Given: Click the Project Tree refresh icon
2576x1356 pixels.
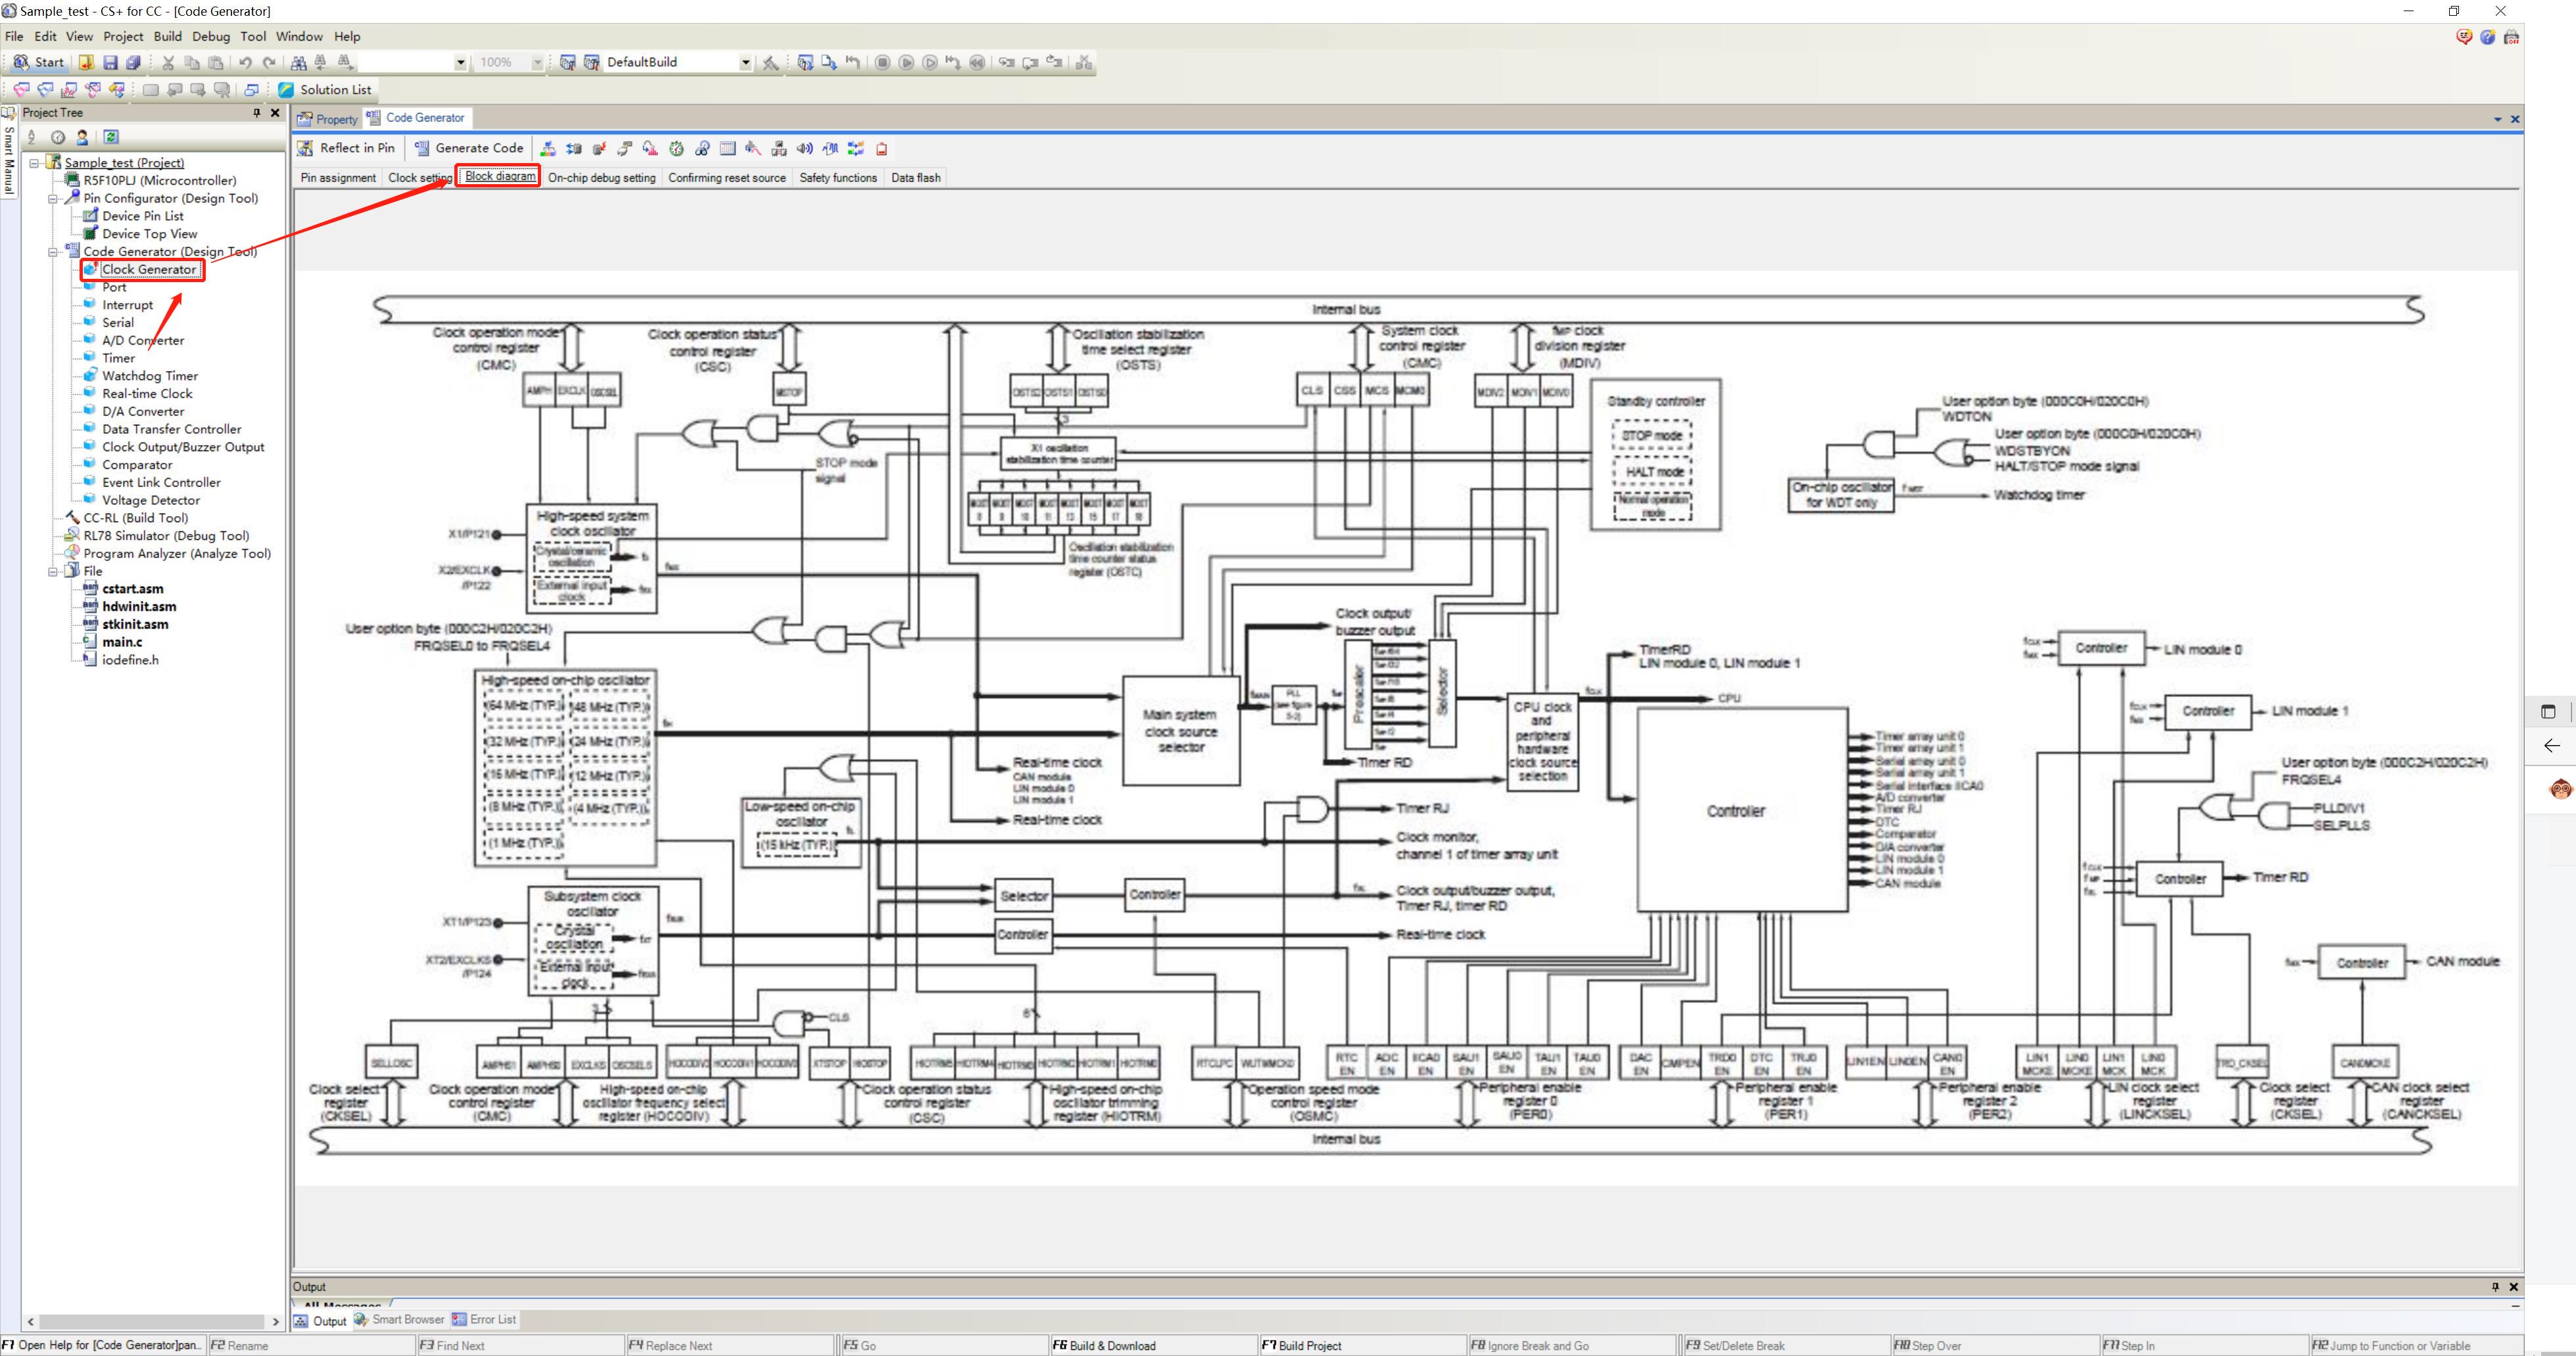Looking at the screenshot, I should coord(111,137).
